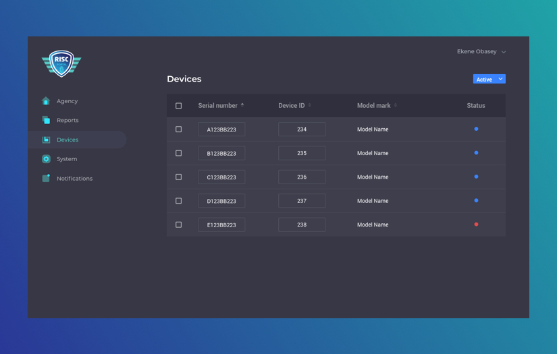Click Model Name in the B123BB223 row
557x354 pixels.
click(373, 153)
